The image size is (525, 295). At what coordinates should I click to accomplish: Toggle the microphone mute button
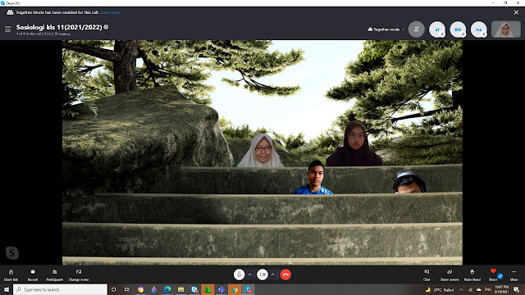[x=239, y=275]
